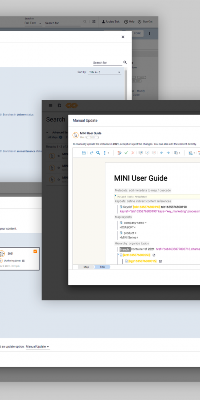Click the MINI User Guide map icon in dialog
Viewport: 200px width, 400px height.
[x=76, y=135]
